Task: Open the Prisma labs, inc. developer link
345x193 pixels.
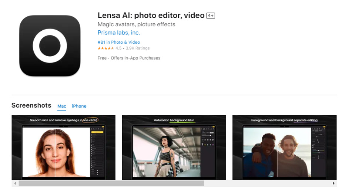Action: (x=119, y=33)
